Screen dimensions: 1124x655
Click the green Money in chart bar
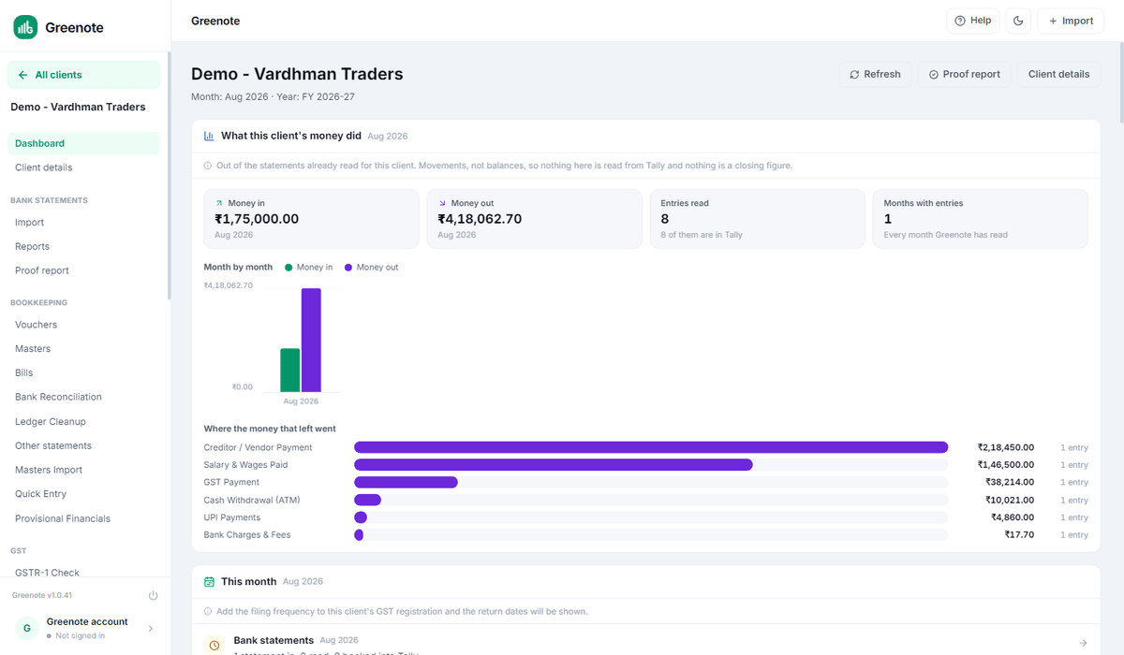click(290, 371)
